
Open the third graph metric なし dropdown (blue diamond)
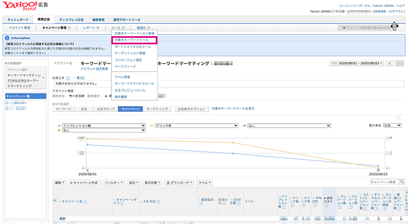[x=289, y=125]
